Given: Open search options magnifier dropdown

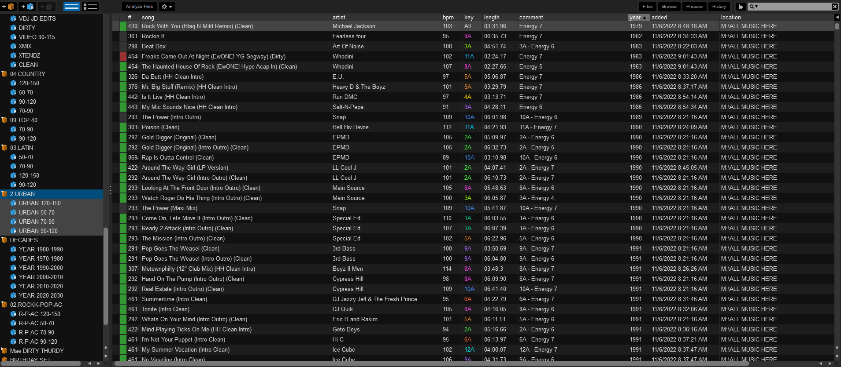Looking at the screenshot, I should [753, 7].
